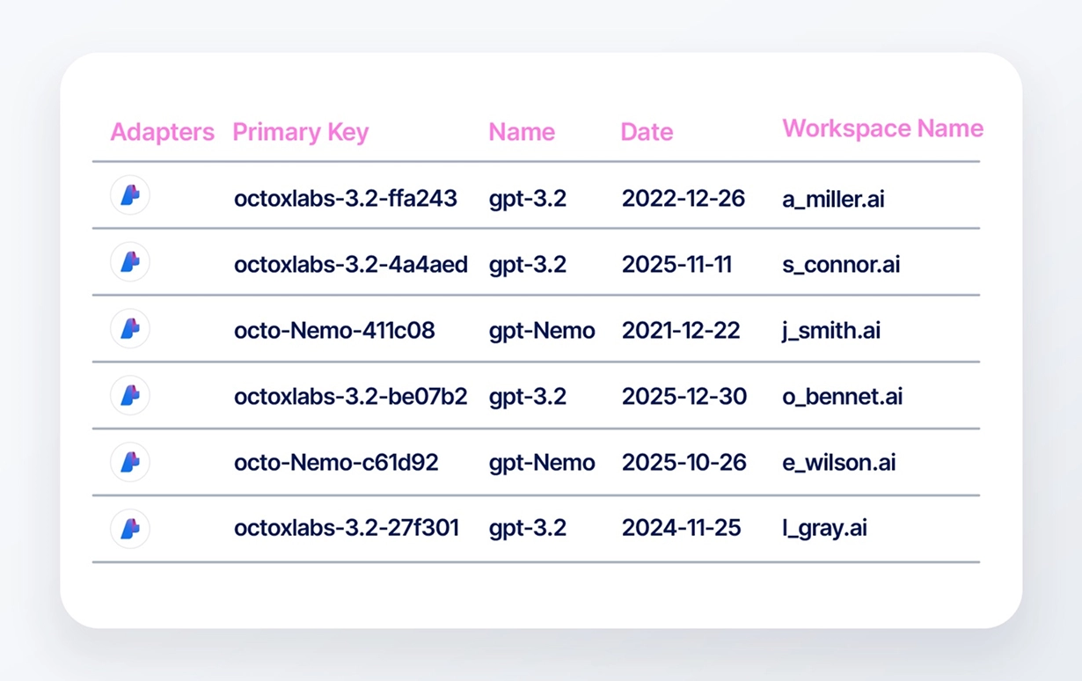Click the Workspace Name column header
The height and width of the screenshot is (681, 1082).
pyautogui.click(x=883, y=128)
